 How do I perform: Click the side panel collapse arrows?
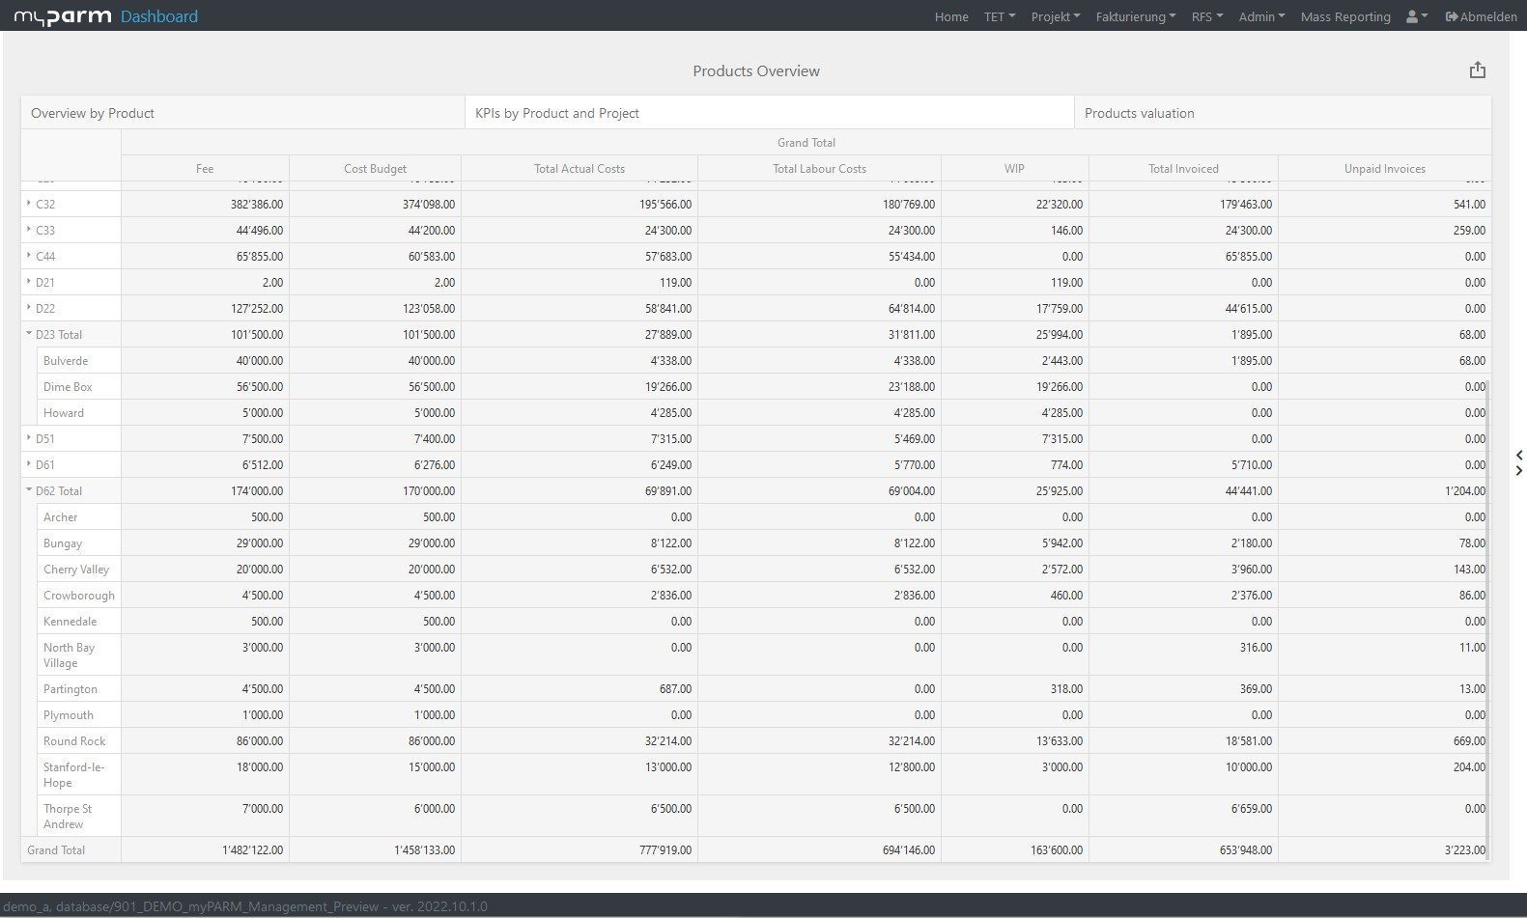click(x=1519, y=463)
